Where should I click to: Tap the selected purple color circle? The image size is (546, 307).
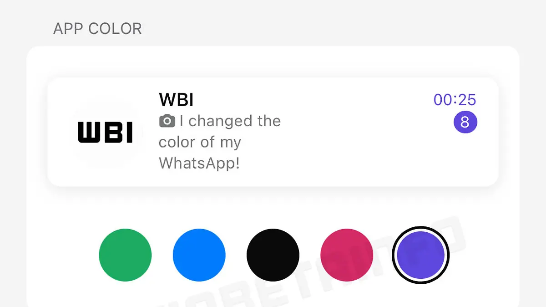420,255
